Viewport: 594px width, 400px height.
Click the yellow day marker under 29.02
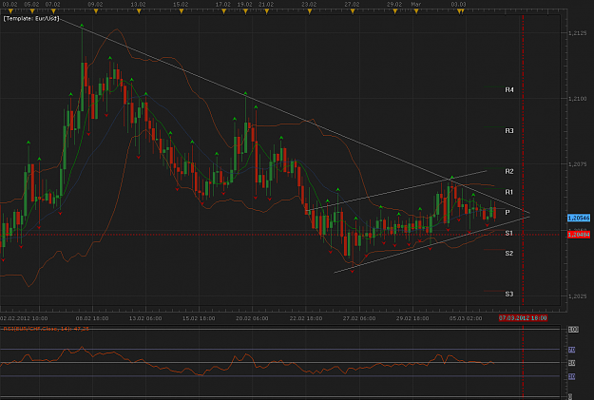coord(394,11)
